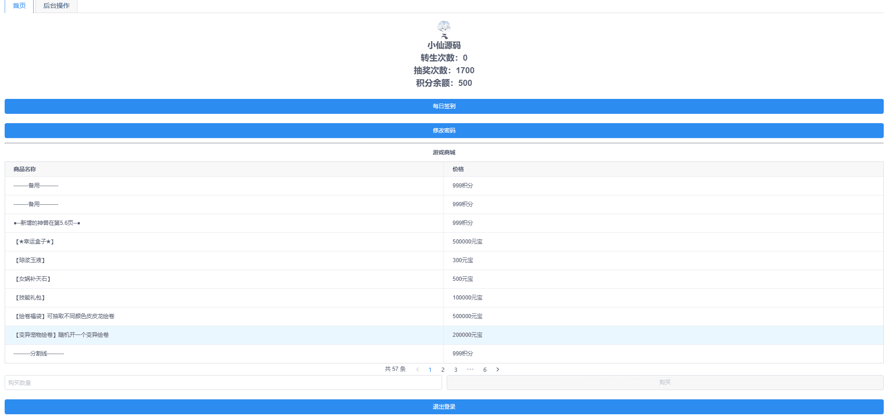Screen dimensions: 887x418
Task: Click the 积分余额：500 text
Action: [x=444, y=83]
